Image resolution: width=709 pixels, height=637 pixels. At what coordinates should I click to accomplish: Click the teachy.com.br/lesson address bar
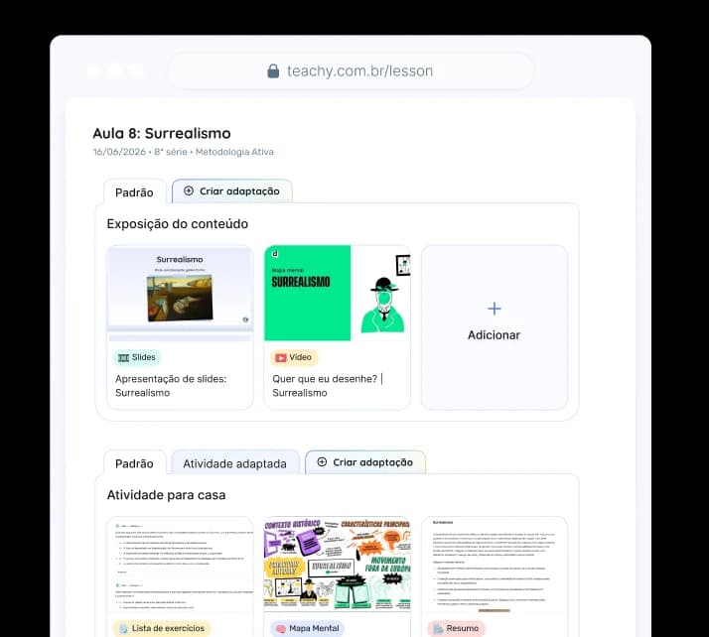pyautogui.click(x=351, y=70)
